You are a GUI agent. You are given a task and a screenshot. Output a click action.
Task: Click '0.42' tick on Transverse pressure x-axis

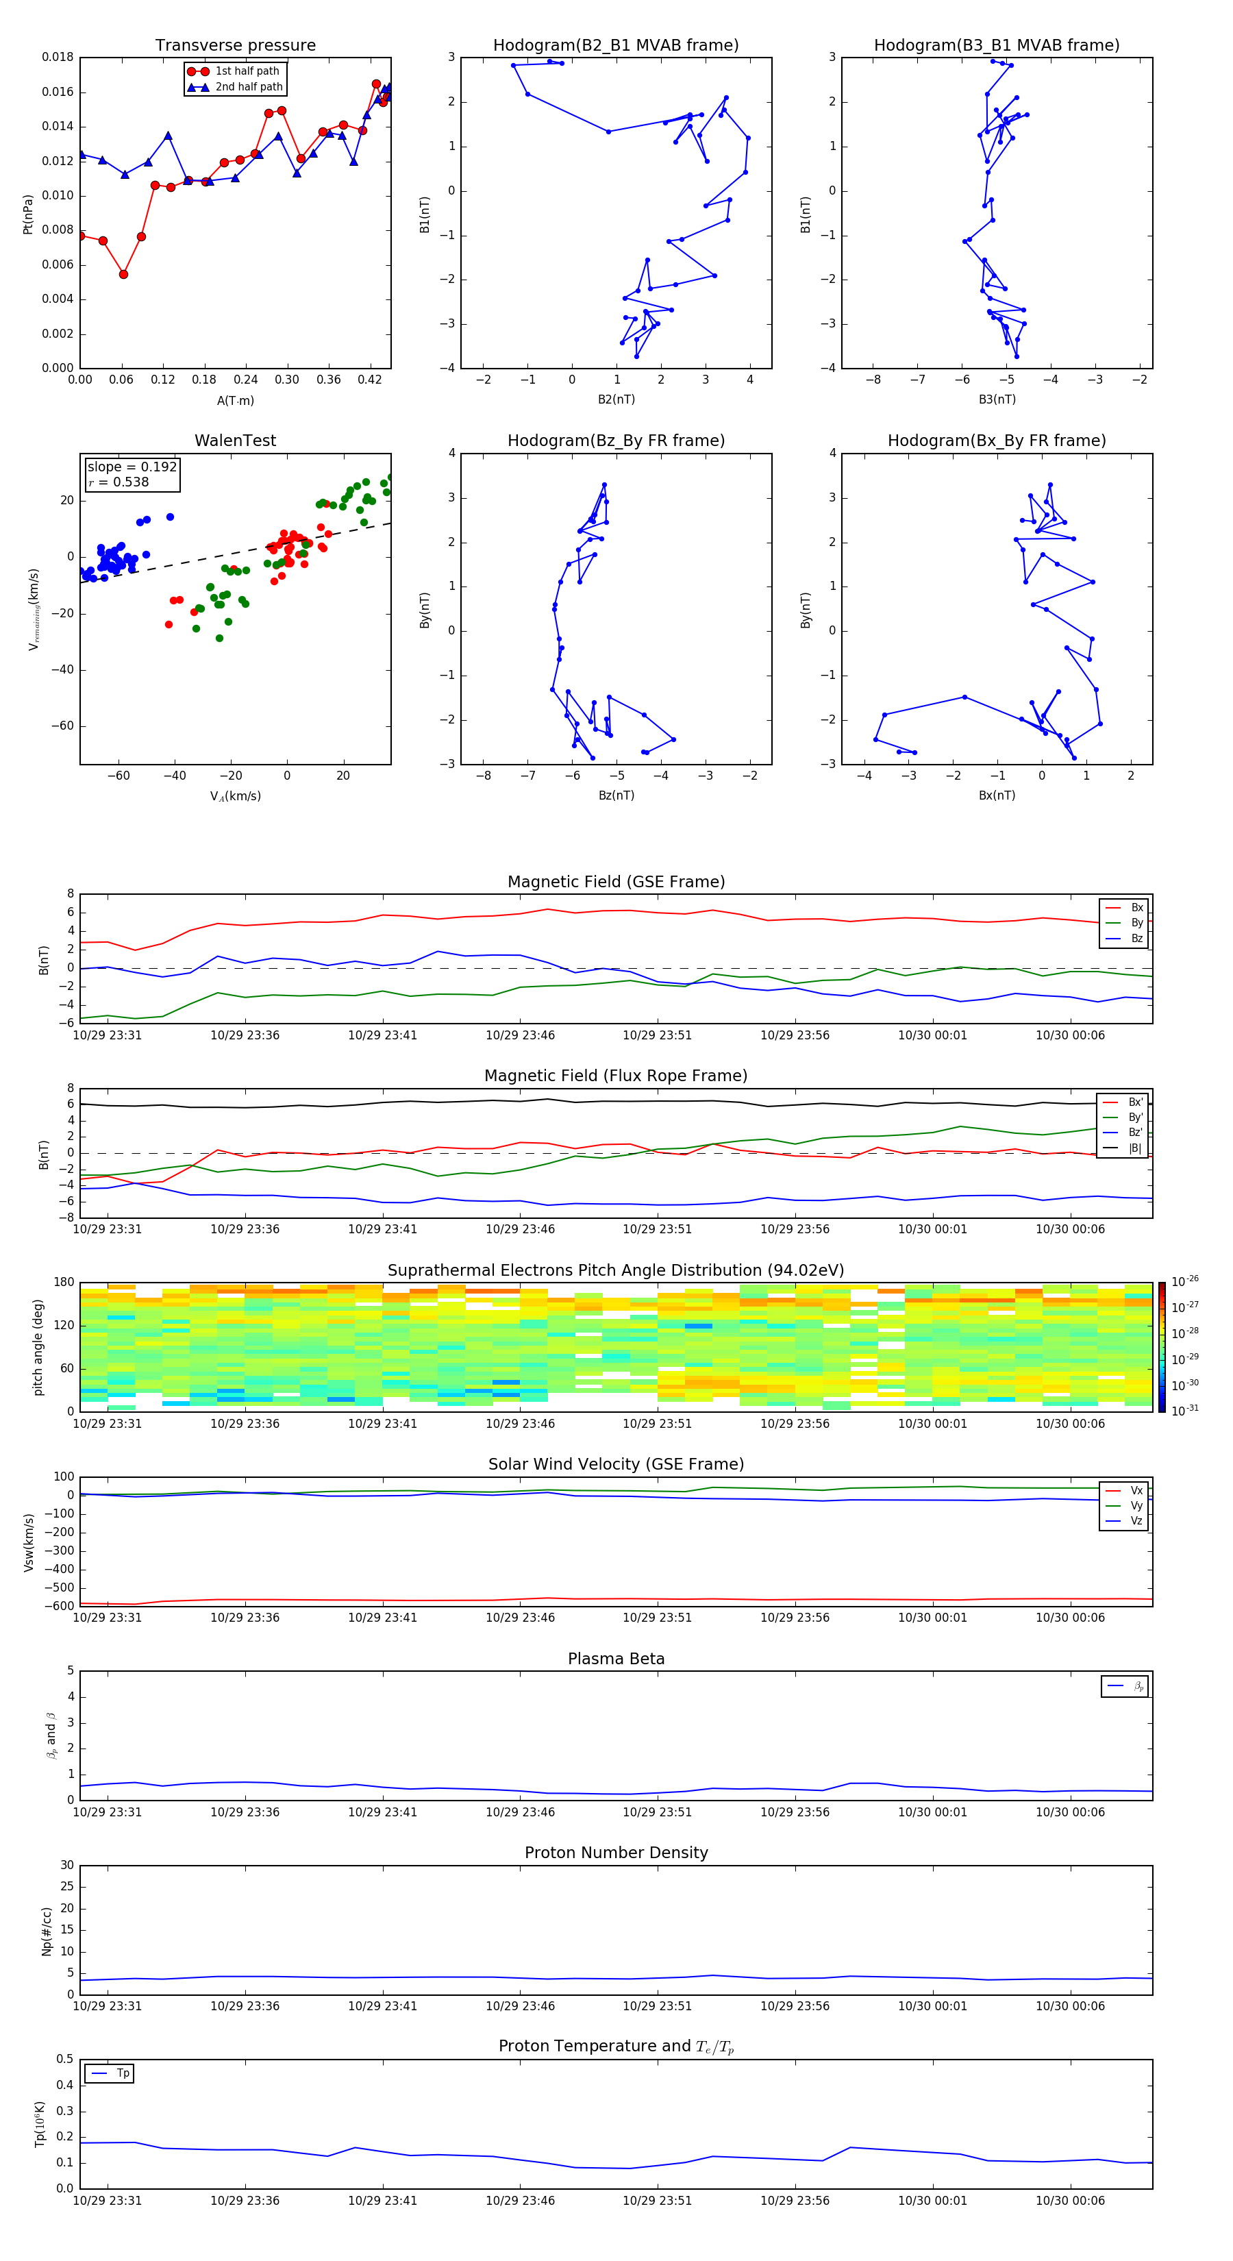369,380
